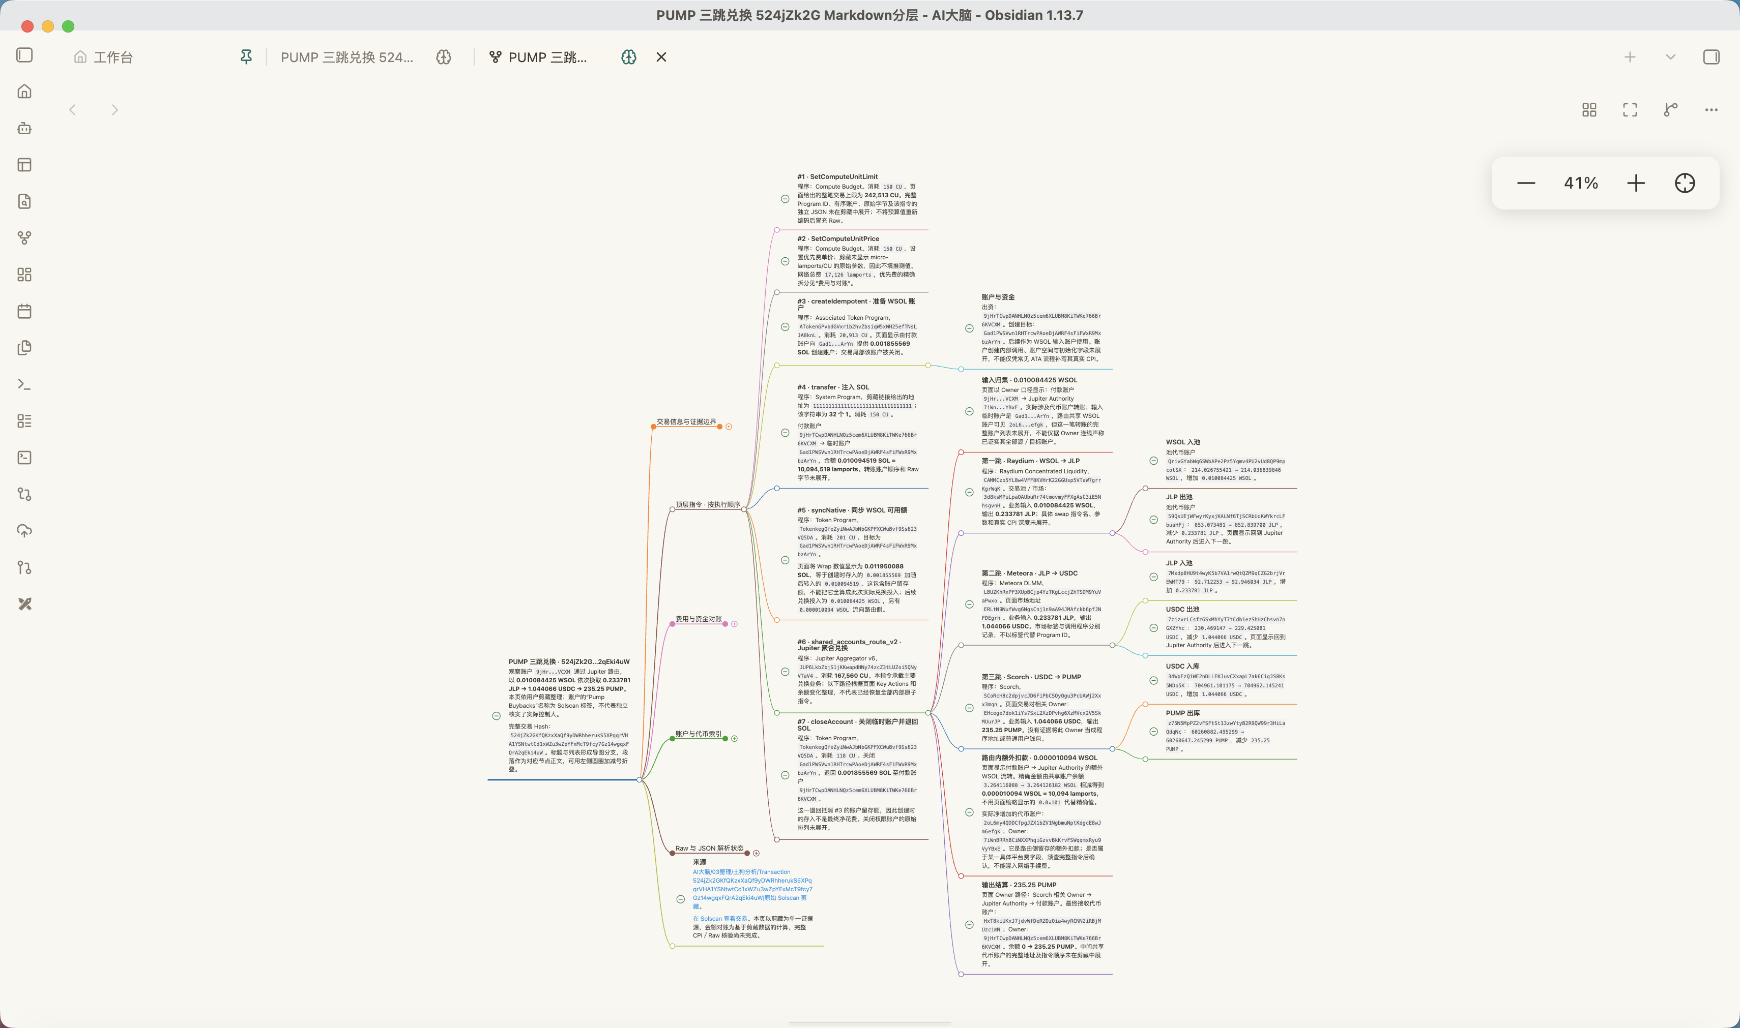Switch to the pinned PUMP 三跳兑换 524... tab

(x=346, y=57)
